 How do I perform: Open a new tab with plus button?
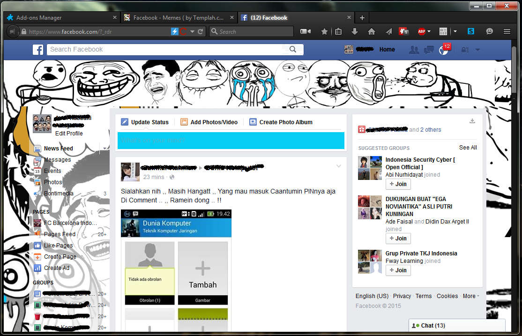(x=362, y=18)
